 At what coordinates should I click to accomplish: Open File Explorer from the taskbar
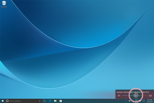[55, 101]
